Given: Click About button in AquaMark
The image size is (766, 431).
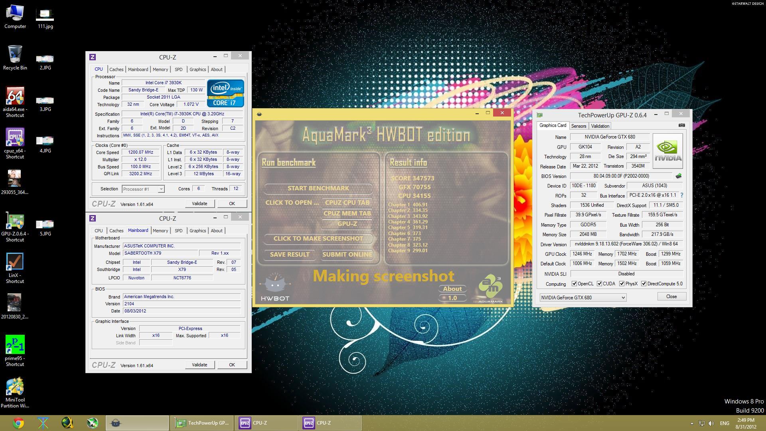Looking at the screenshot, I should 452,289.
